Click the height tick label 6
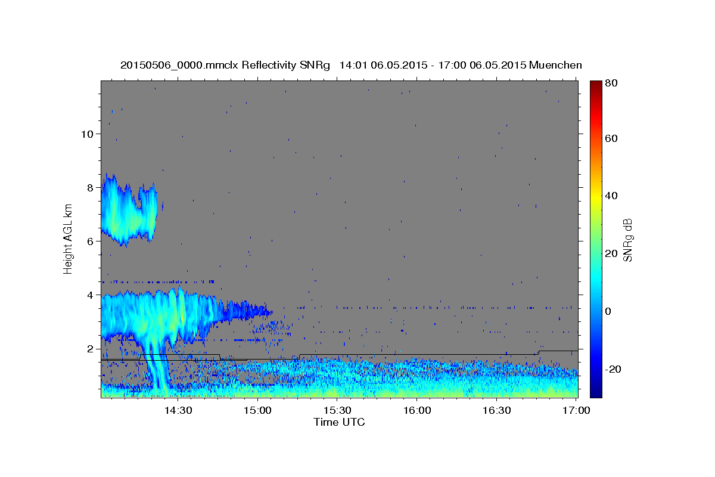The height and width of the screenshot is (477, 715). tap(91, 241)
